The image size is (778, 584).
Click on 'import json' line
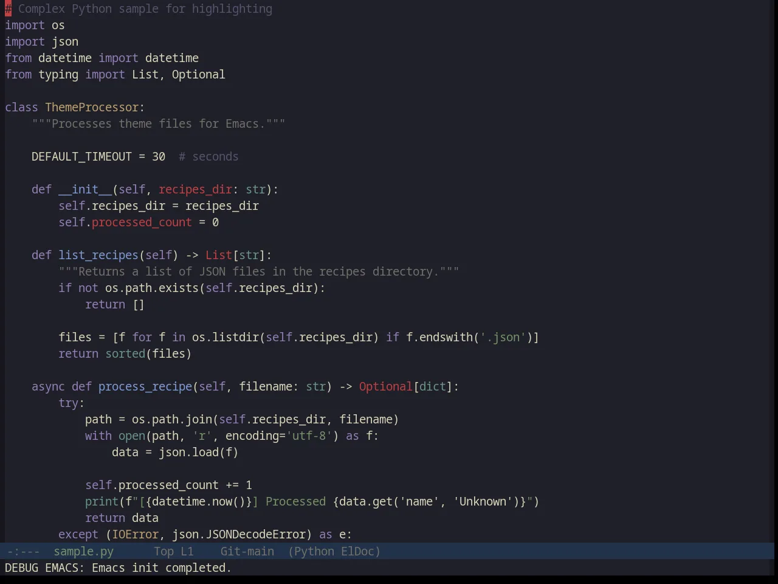pos(41,41)
